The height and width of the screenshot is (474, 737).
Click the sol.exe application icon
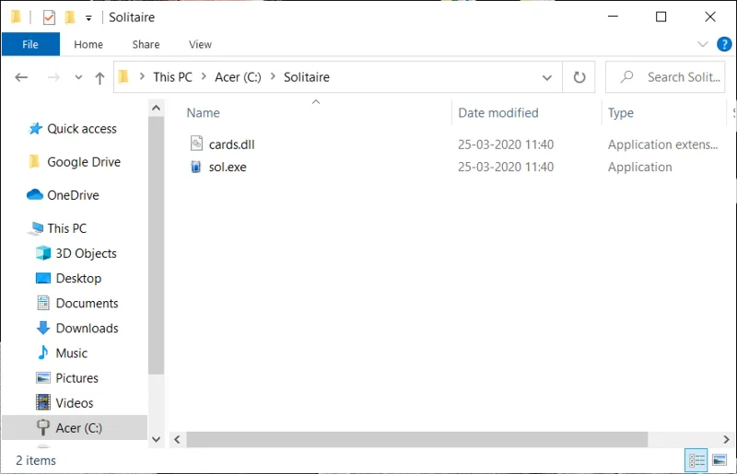pyautogui.click(x=195, y=167)
